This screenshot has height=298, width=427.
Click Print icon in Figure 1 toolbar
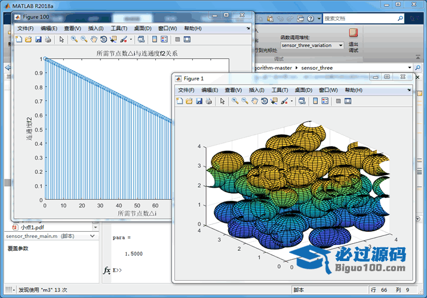208,101
